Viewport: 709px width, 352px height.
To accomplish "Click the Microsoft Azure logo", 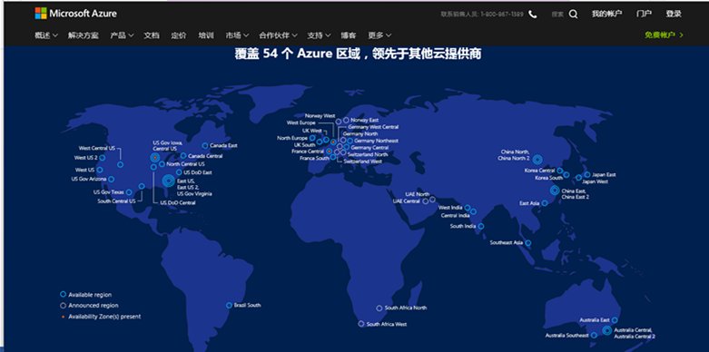I will 75,14.
